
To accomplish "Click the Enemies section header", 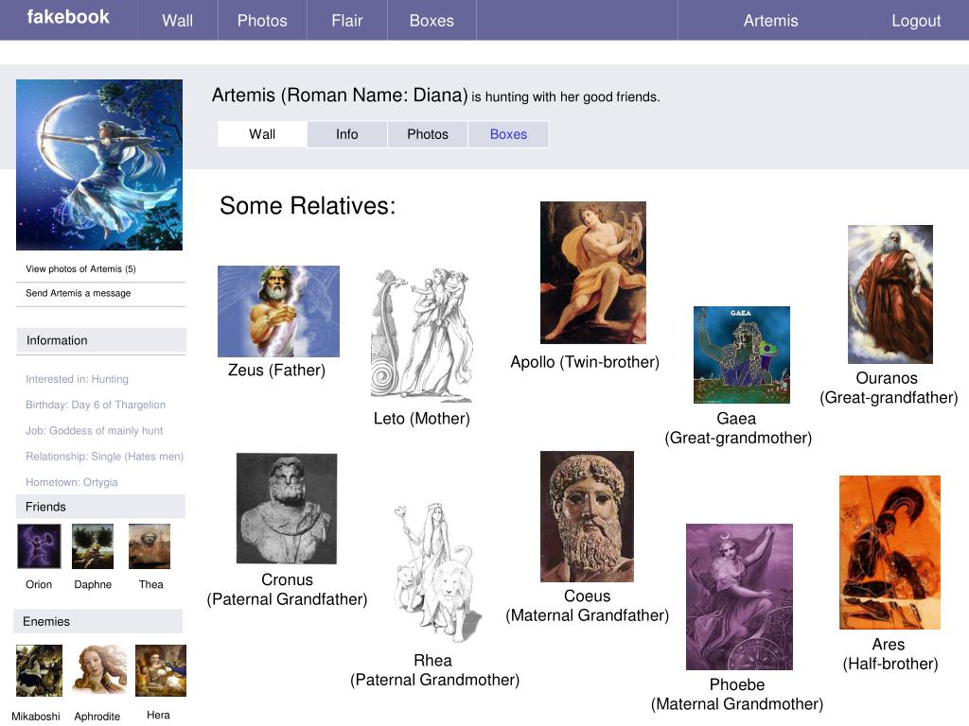I will coord(97,621).
